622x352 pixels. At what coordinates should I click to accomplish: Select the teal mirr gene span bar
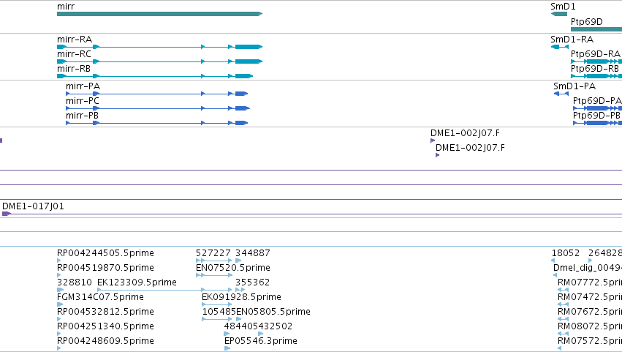(159, 14)
